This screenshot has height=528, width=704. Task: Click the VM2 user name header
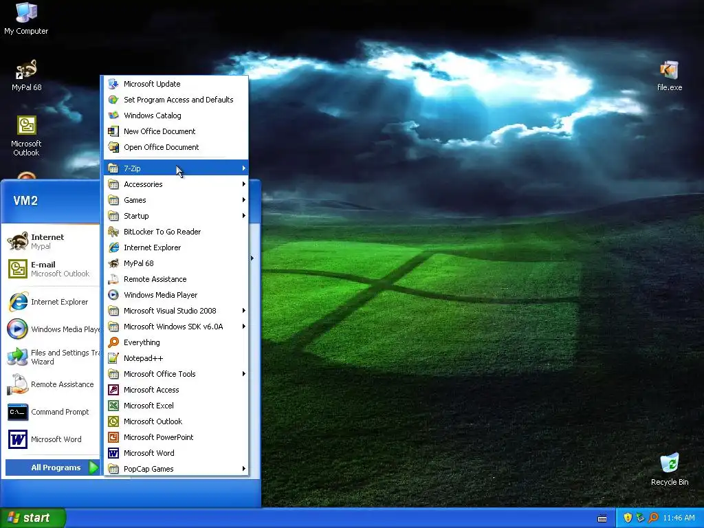[x=25, y=201]
